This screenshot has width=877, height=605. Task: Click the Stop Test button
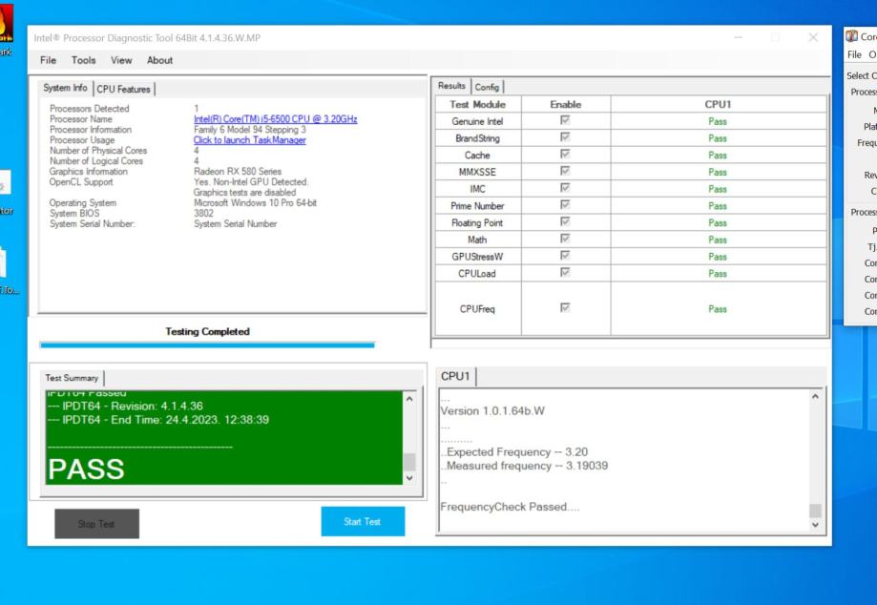[x=96, y=524]
